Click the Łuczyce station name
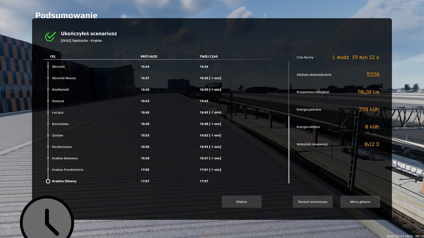424x238 pixels. point(58,112)
